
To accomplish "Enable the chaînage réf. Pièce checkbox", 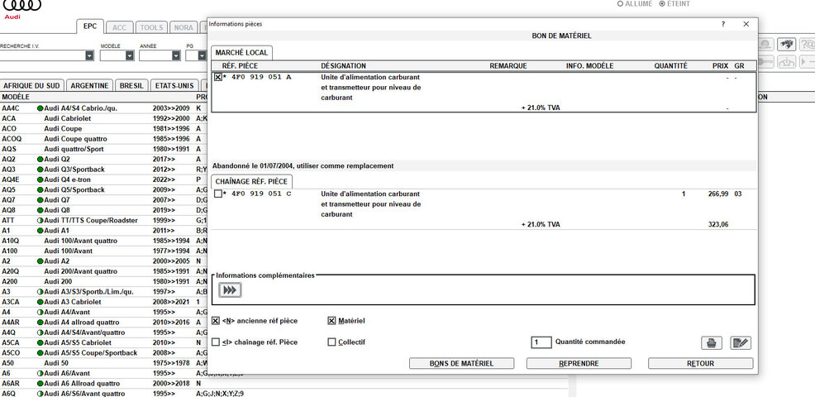I will [216, 342].
